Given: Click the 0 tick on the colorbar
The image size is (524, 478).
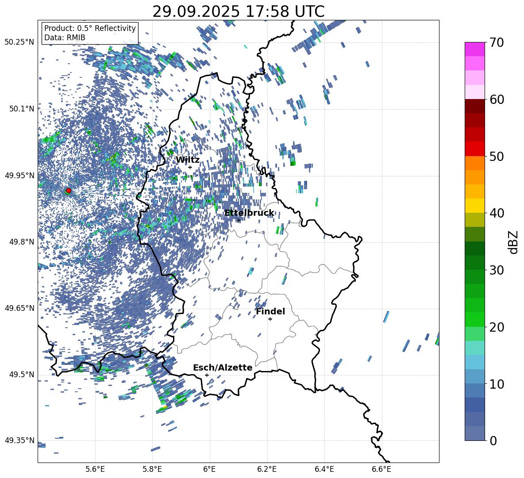Looking at the screenshot, I should click(493, 441).
